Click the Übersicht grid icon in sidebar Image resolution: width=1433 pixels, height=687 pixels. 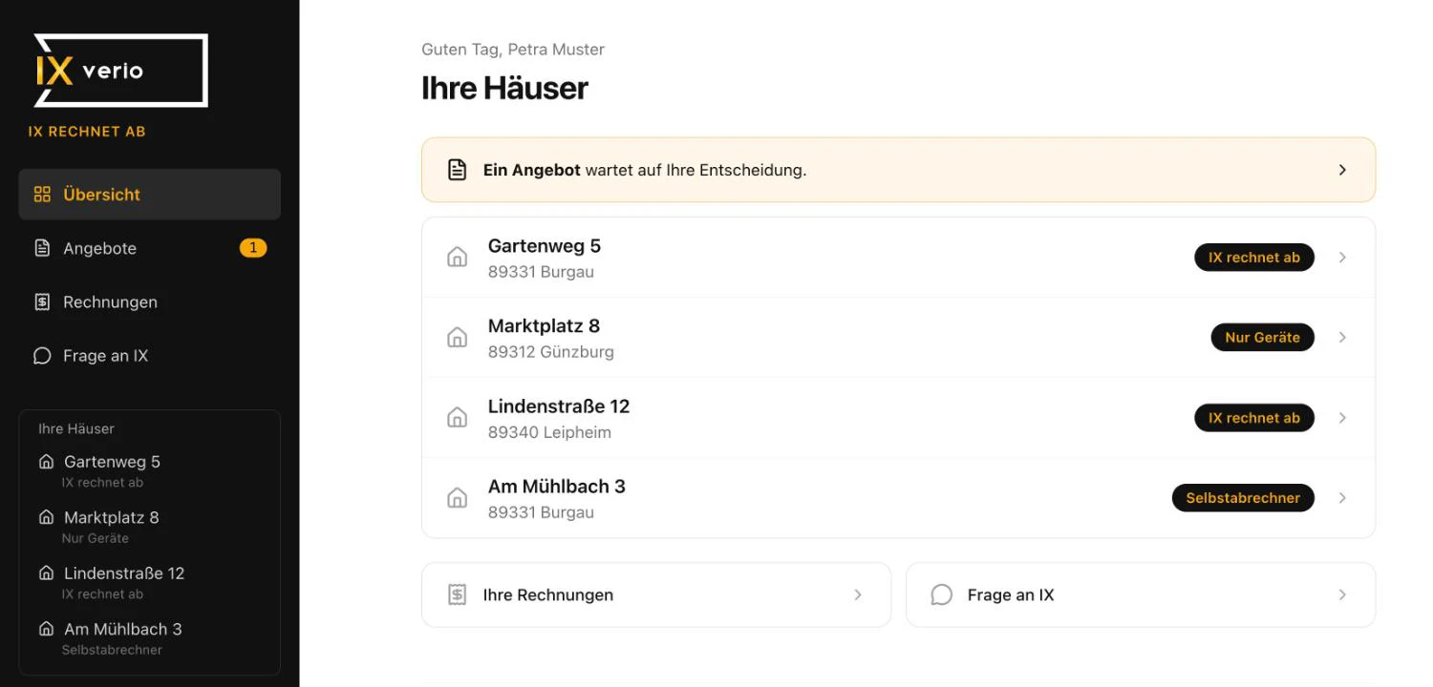pyautogui.click(x=42, y=195)
